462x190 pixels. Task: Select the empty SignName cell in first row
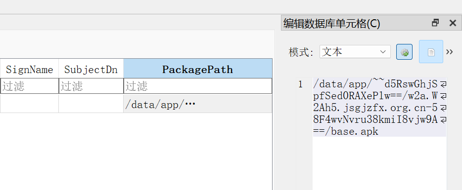tap(30, 104)
